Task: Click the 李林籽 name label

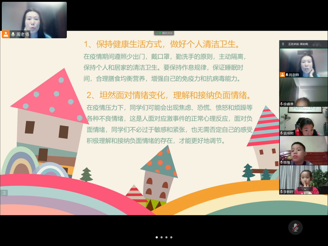Action: point(289,192)
